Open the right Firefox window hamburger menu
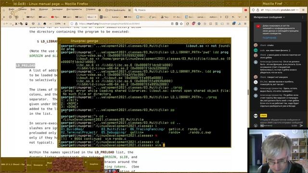Screen dimensions: 308x173 coord(304,10)
